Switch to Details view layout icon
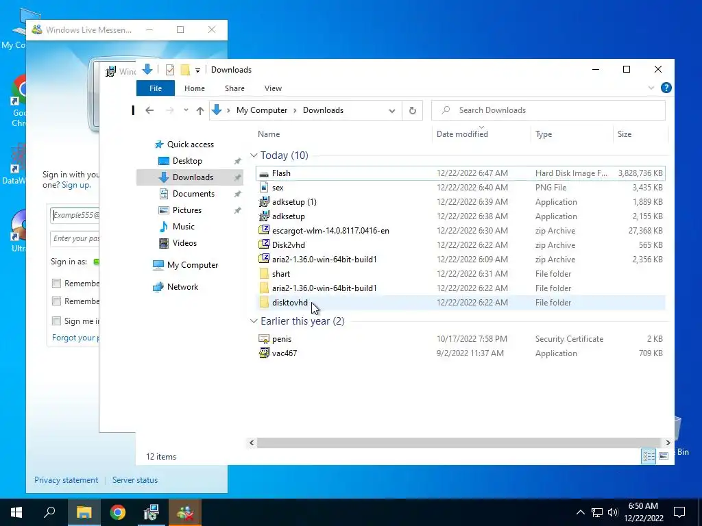 click(649, 455)
